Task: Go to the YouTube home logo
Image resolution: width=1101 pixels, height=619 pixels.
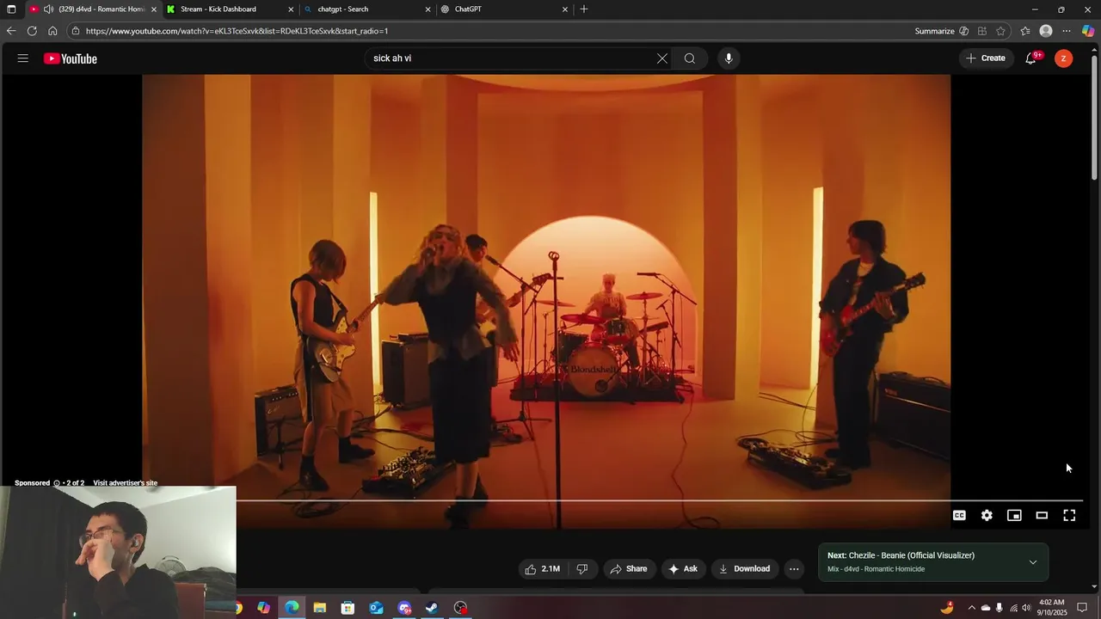Action: click(x=71, y=58)
